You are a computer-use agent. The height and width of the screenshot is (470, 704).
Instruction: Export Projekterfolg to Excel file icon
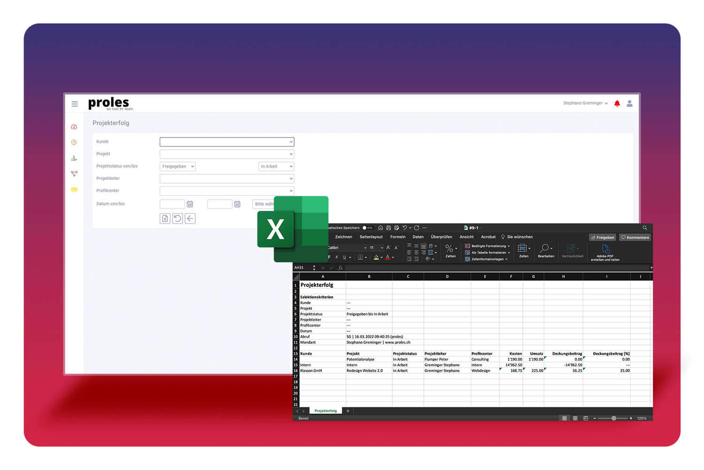[165, 218]
